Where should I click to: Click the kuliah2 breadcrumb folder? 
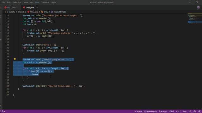click(12, 12)
